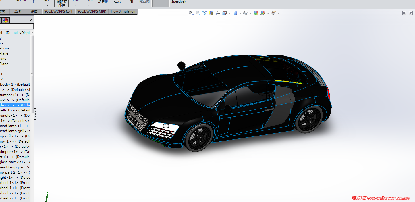Click the feature tree filter field
The image size is (415, 202).
pyautogui.click(x=17, y=26)
